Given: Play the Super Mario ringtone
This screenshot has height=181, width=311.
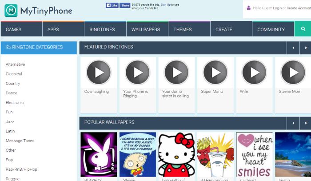Looking at the screenshot, I should [215, 72].
